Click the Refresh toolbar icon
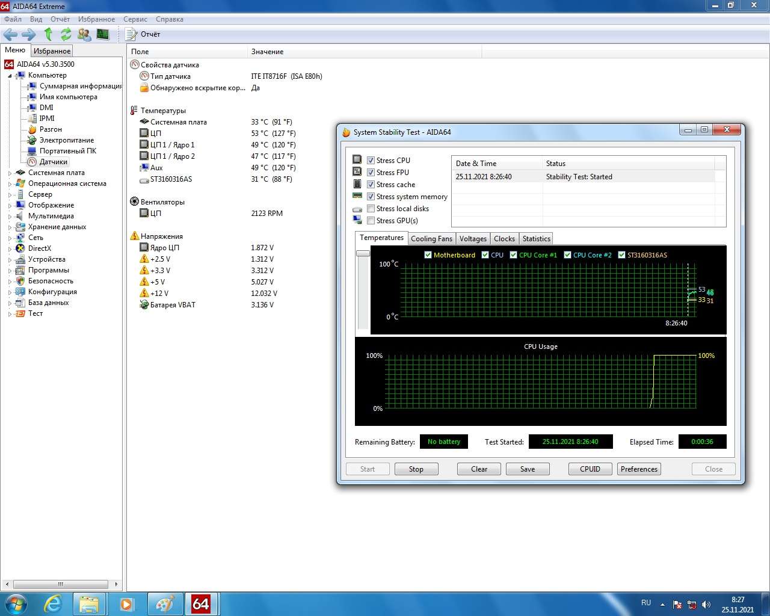 [x=66, y=34]
